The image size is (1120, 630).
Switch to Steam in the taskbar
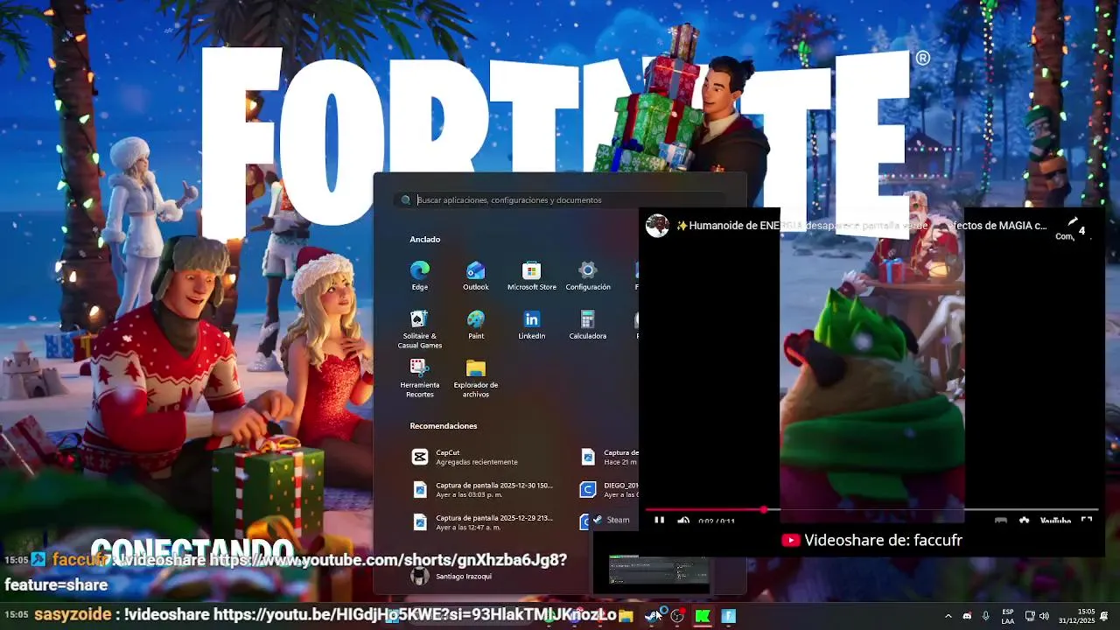point(652,616)
